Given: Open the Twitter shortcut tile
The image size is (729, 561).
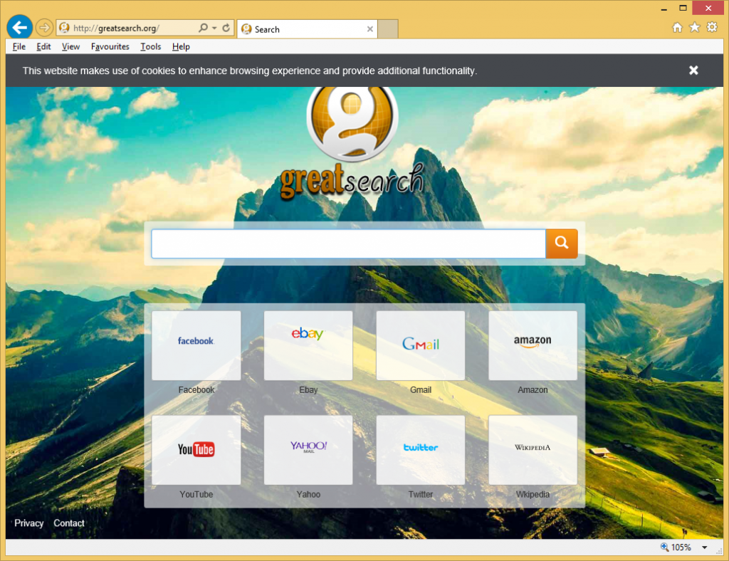Looking at the screenshot, I should (420, 450).
